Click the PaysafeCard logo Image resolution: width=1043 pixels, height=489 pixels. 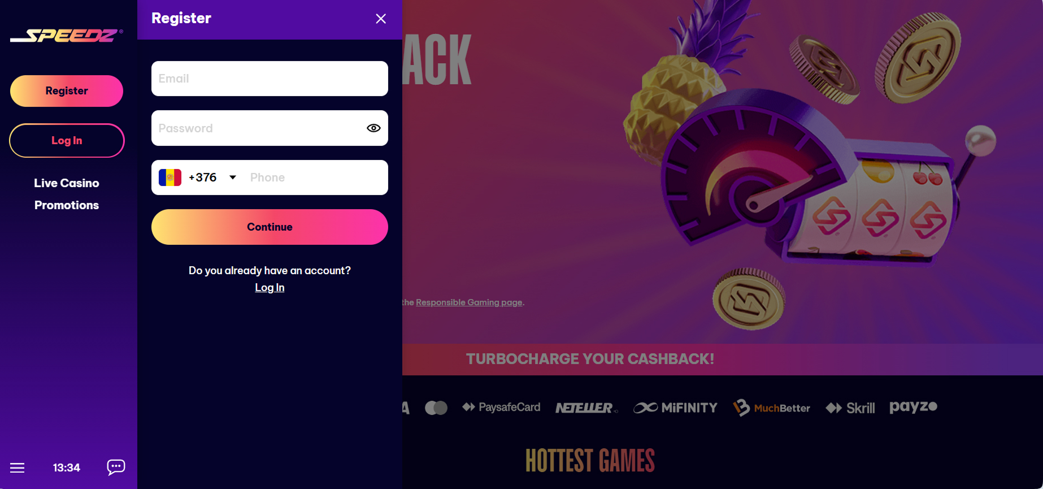tap(501, 407)
